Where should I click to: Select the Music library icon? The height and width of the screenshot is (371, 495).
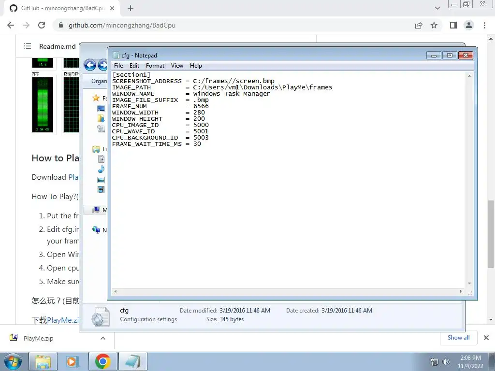101,170
